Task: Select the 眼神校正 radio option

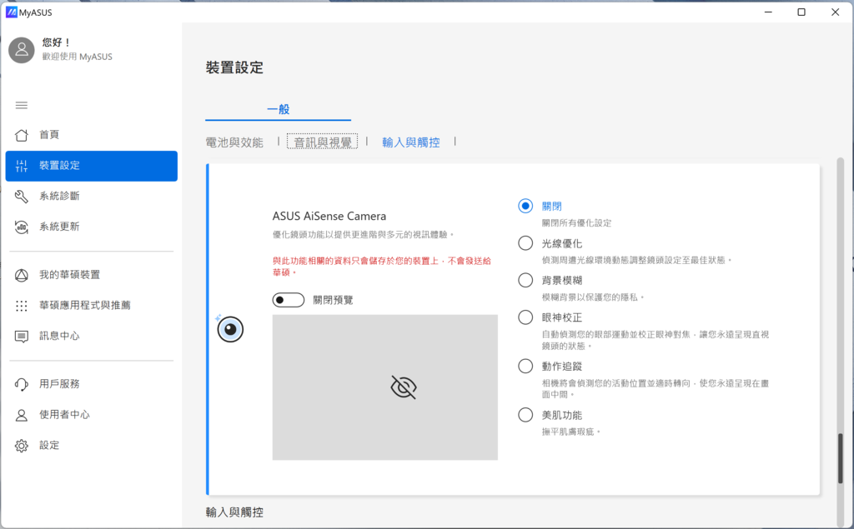Action: tap(525, 317)
